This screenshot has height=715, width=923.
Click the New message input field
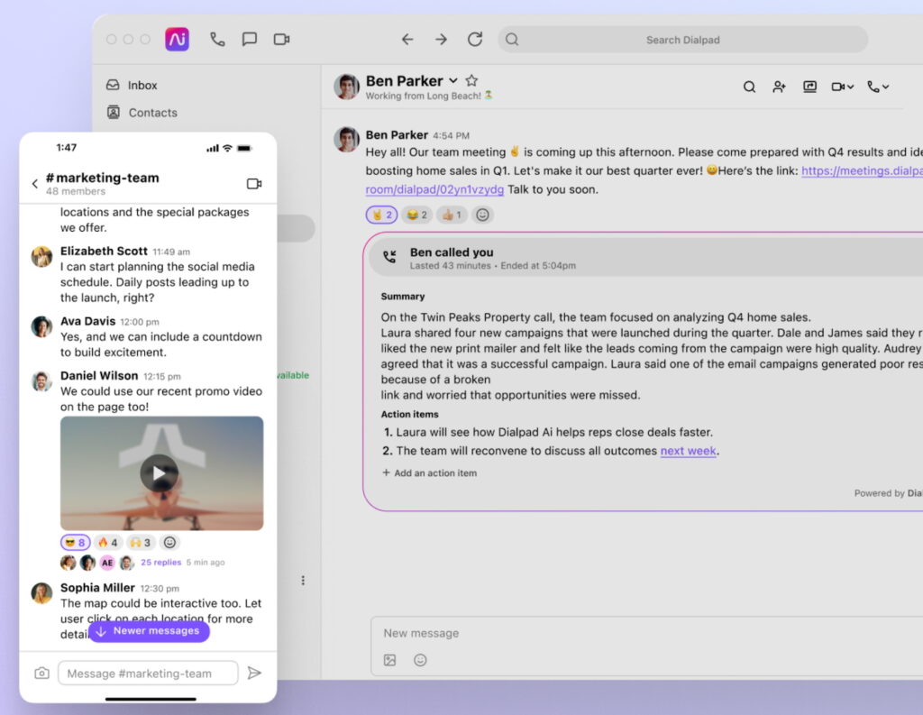point(647,633)
